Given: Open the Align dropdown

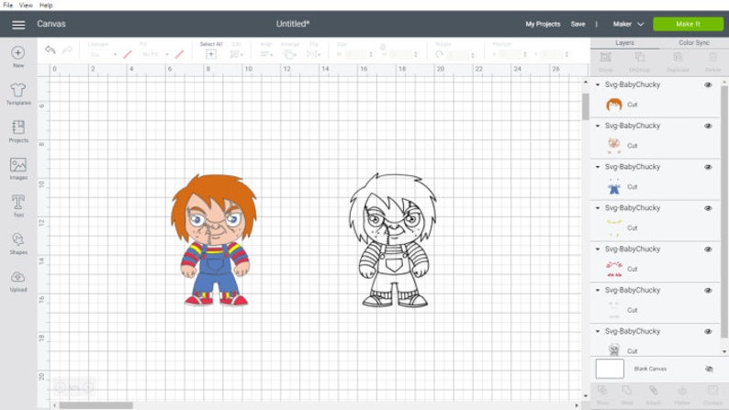Looking at the screenshot, I should click(266, 54).
